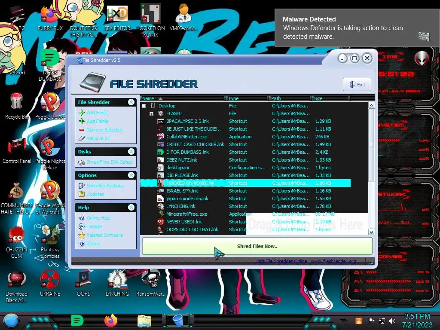
Task: Sort list by Path column header
Action: pos(290,98)
